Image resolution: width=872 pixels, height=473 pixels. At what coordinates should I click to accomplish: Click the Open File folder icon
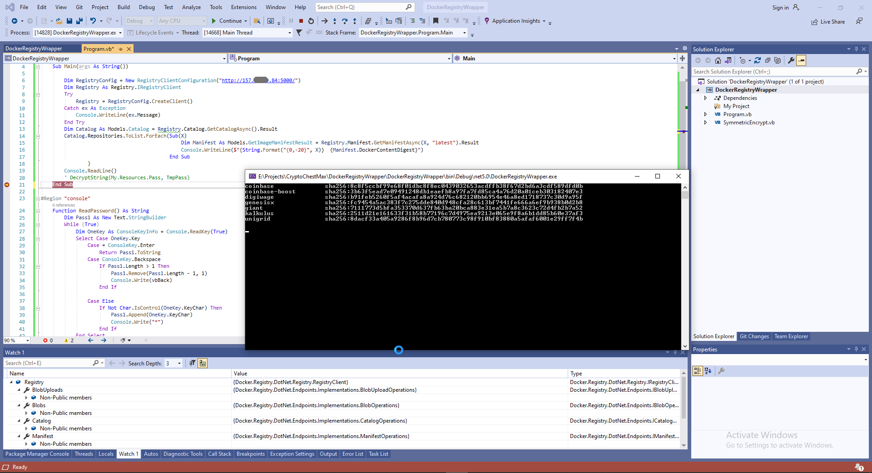[x=59, y=21]
